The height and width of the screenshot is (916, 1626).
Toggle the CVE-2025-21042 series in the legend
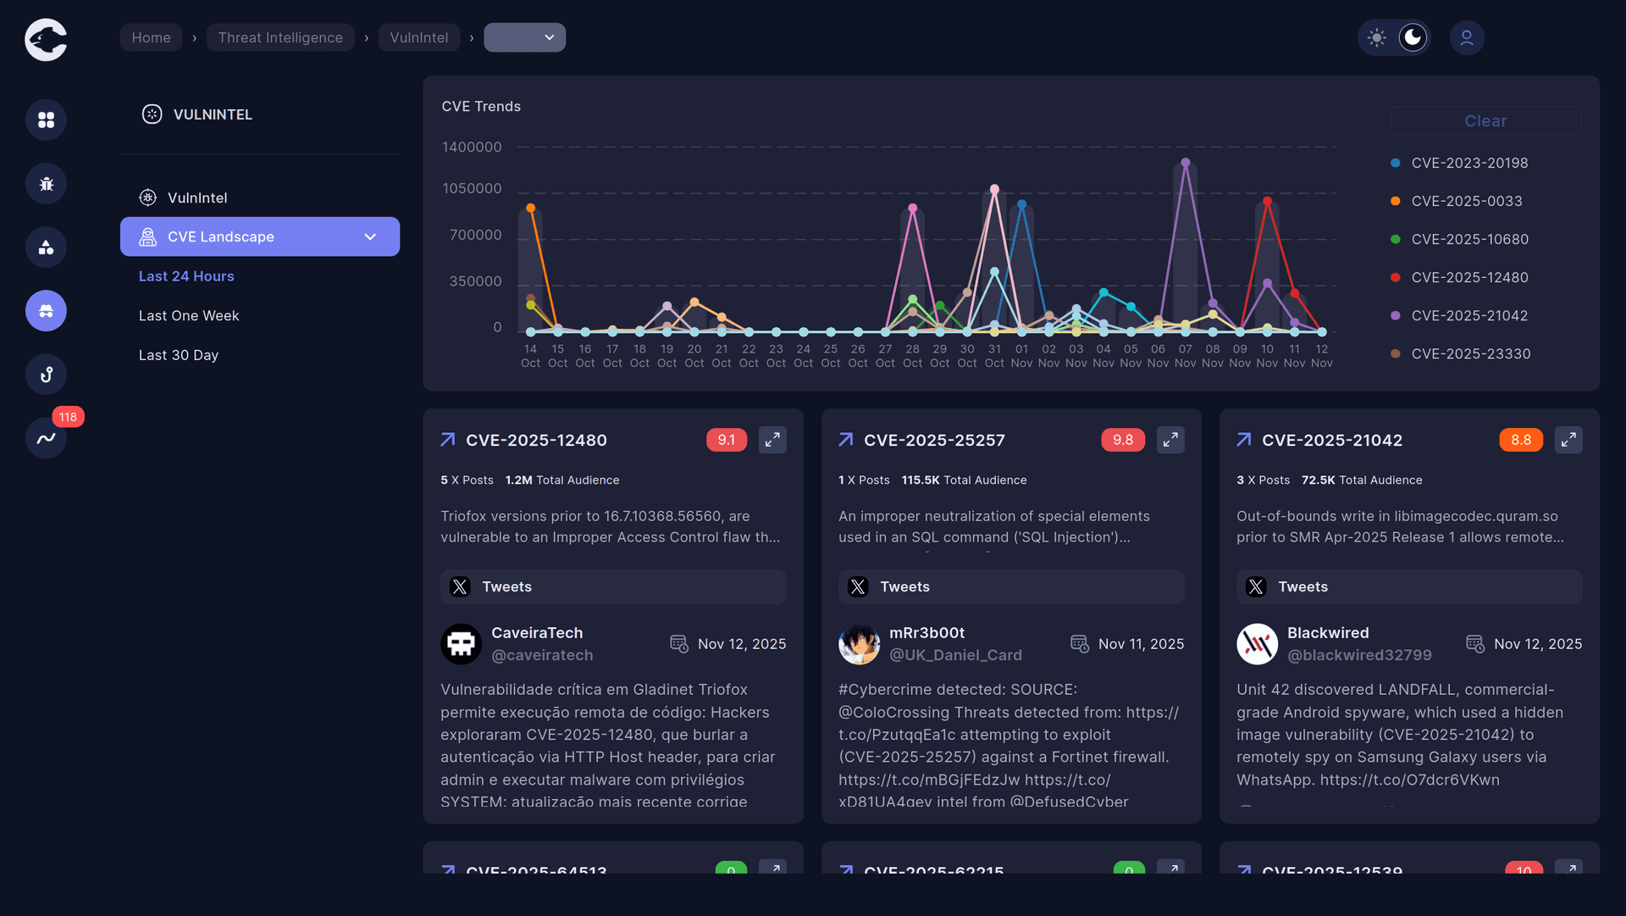(1469, 315)
